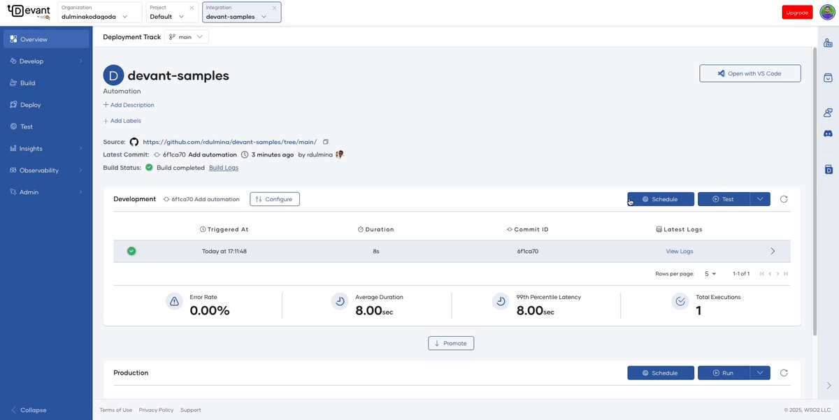
Task: Open the Discord icon in right panel
Action: point(829,133)
